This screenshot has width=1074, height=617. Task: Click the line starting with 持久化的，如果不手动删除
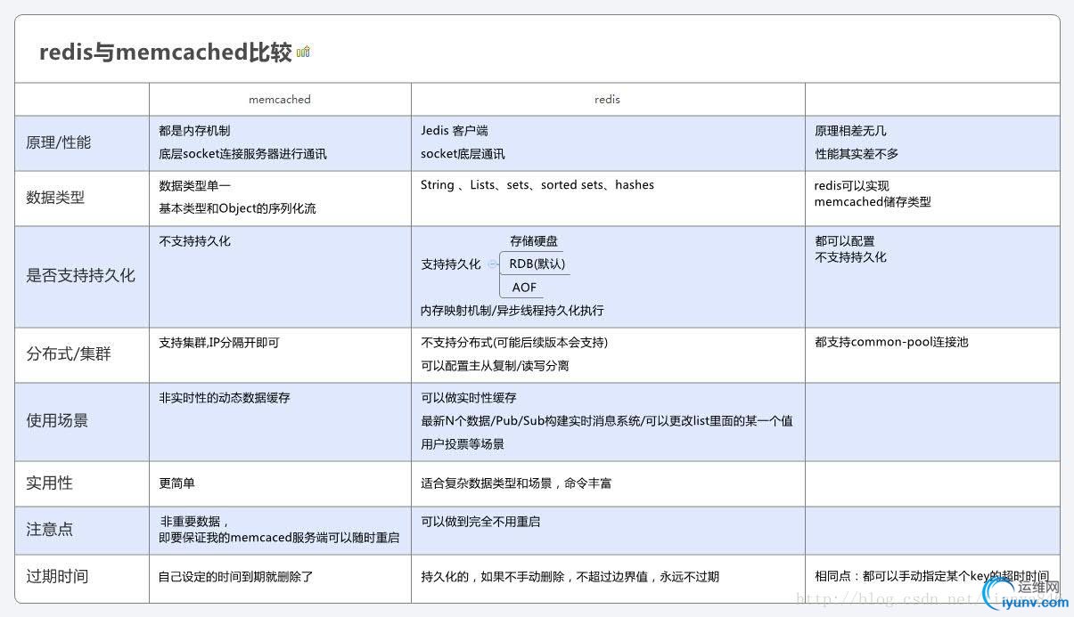click(570, 577)
